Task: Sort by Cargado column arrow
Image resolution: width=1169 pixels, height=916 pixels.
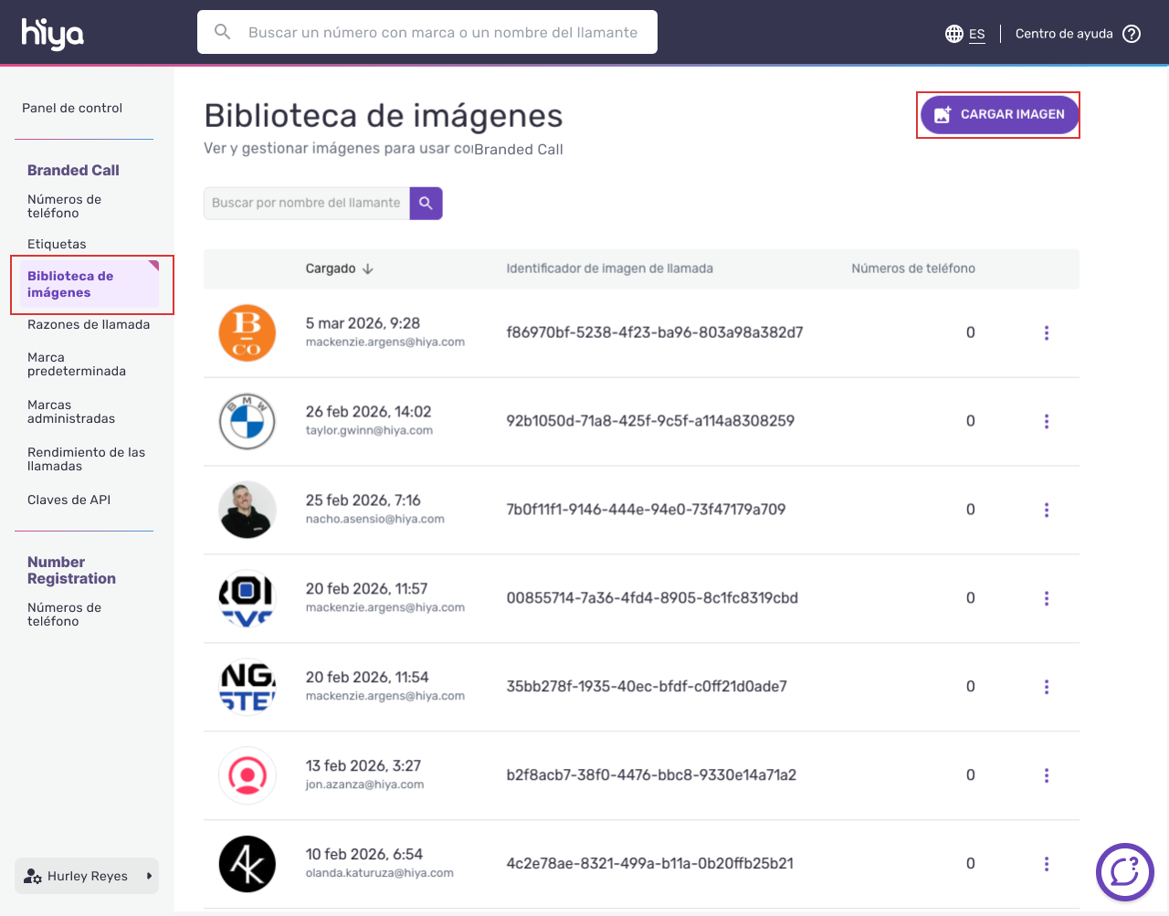Action: tap(368, 268)
